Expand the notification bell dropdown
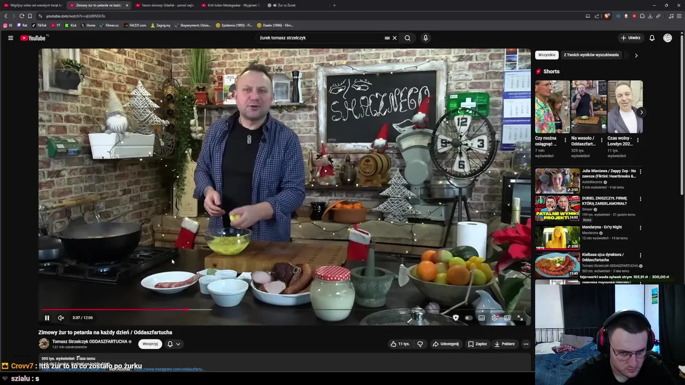 [x=174, y=344]
